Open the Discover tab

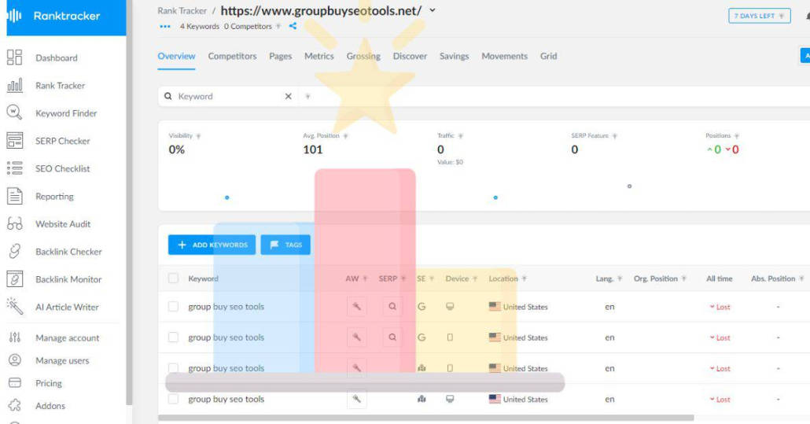[x=410, y=57]
